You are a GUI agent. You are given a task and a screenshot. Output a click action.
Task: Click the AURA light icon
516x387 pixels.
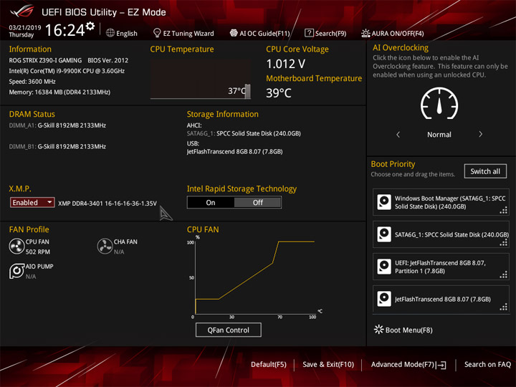point(365,33)
